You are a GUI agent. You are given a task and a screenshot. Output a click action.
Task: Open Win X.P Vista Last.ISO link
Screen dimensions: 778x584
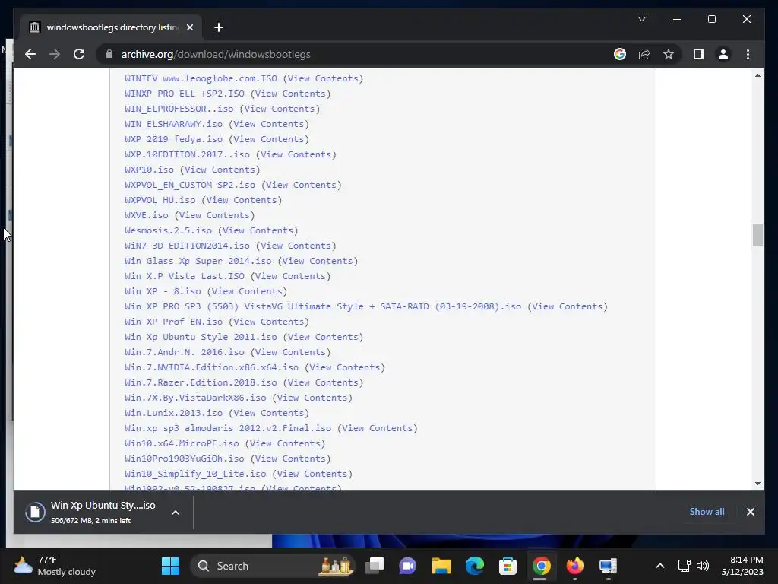[184, 276]
